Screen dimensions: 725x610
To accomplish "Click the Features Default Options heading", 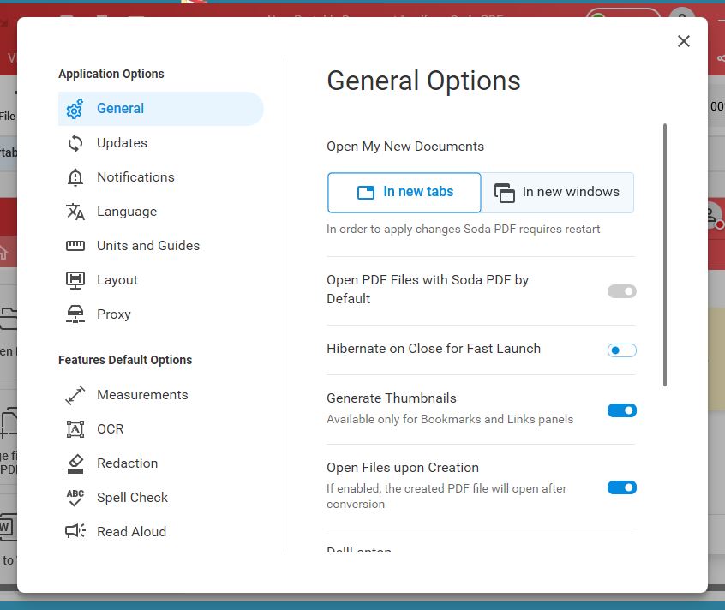I will [125, 360].
